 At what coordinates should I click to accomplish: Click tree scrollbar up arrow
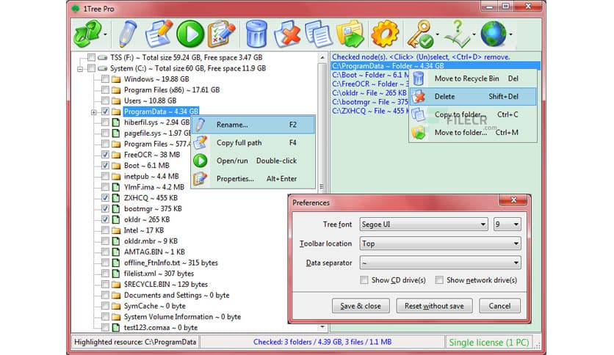pos(322,57)
